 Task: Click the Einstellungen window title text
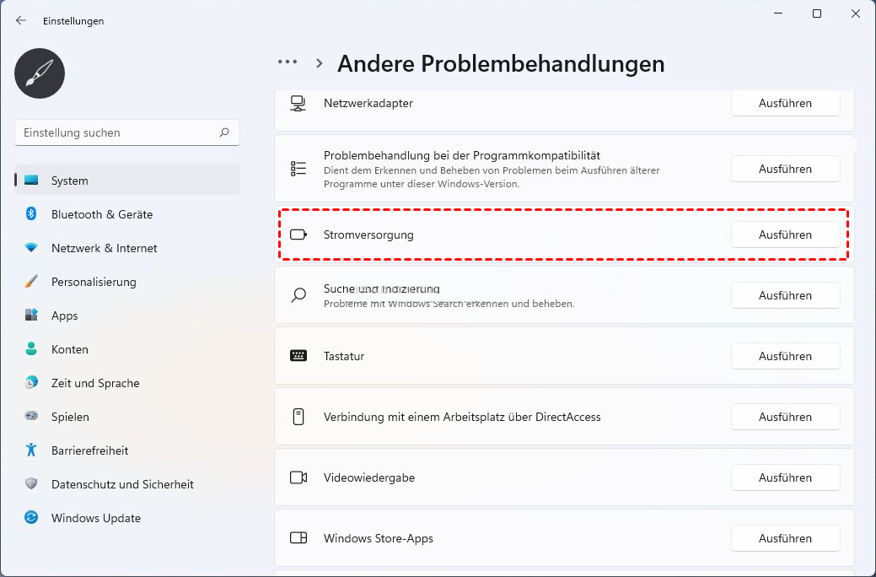click(x=73, y=21)
